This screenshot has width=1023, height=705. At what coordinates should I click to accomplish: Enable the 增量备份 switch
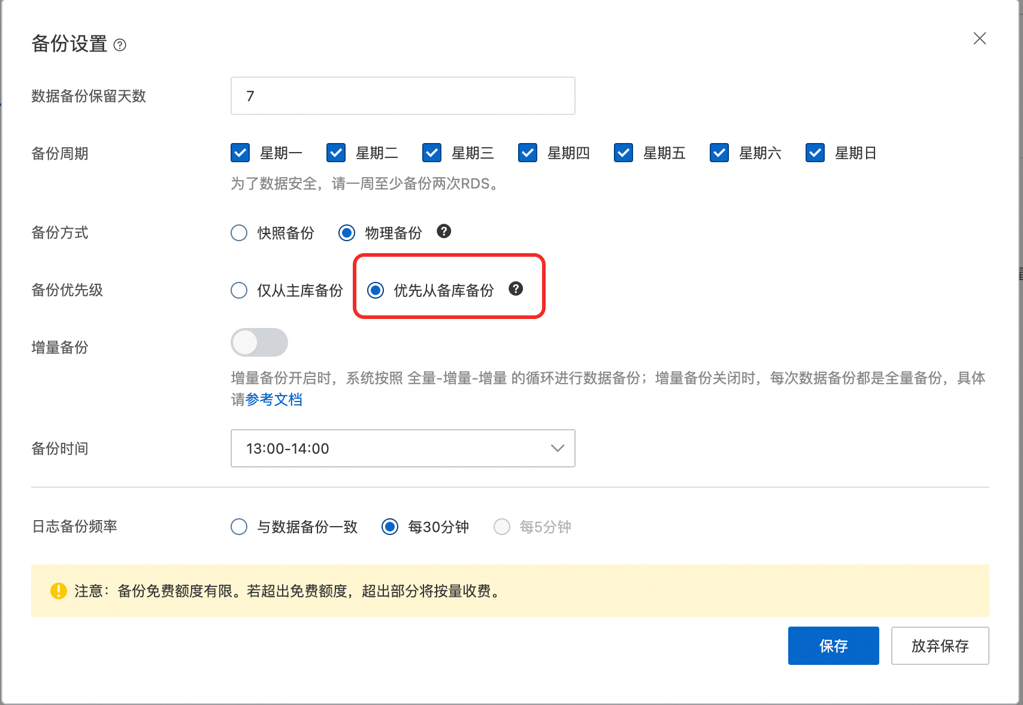click(259, 343)
